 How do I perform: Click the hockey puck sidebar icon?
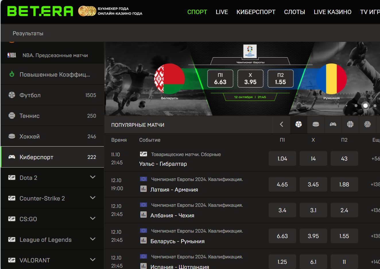click(12, 136)
